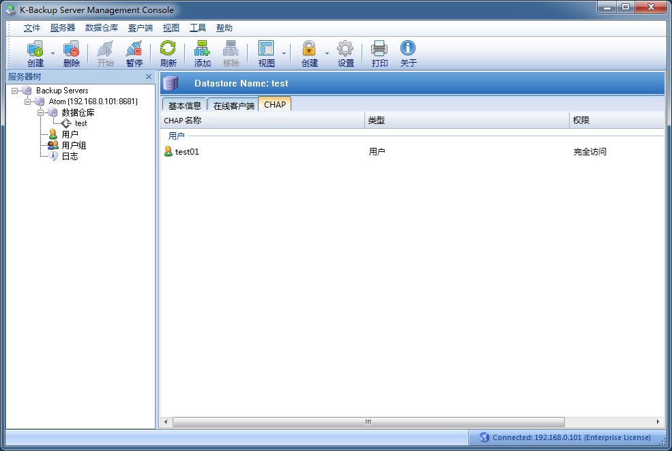The width and height of the screenshot is (672, 451).
Task: Open dropdown arrow beside the first 创建 icon
Action: point(53,54)
